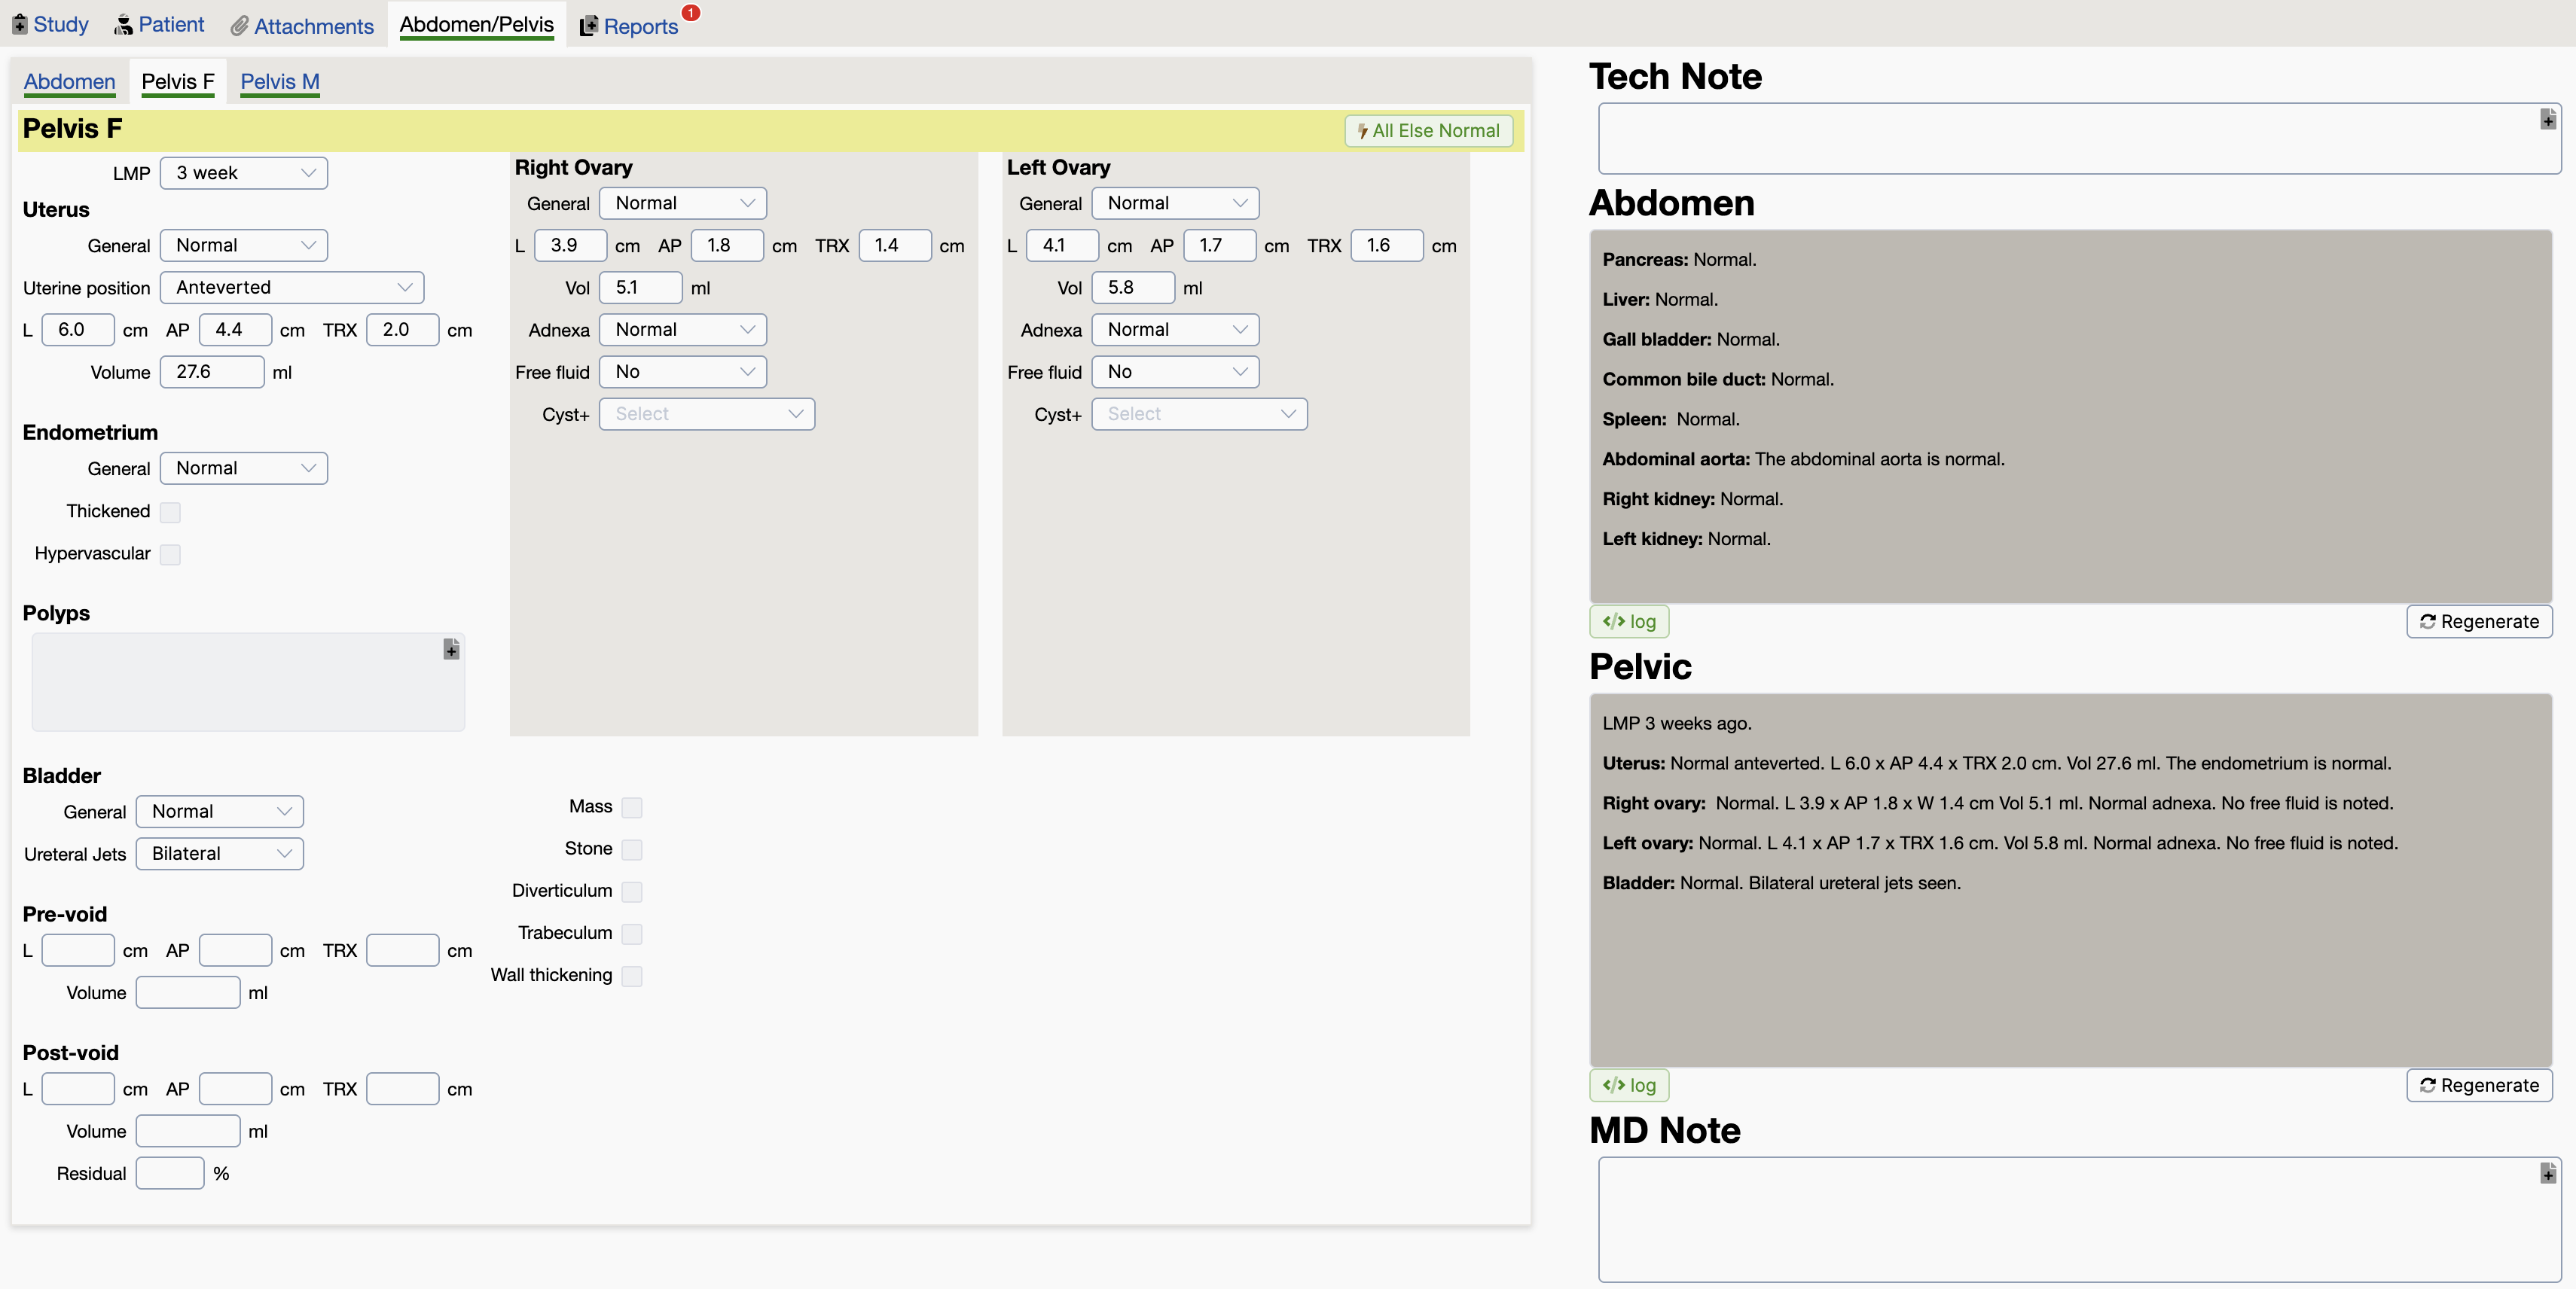The width and height of the screenshot is (2576, 1289).
Task: Click the Attachments paperclip icon
Action: pos(239,27)
